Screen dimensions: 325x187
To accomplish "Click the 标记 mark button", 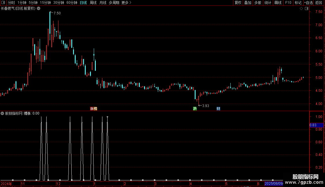I will coord(298,3).
